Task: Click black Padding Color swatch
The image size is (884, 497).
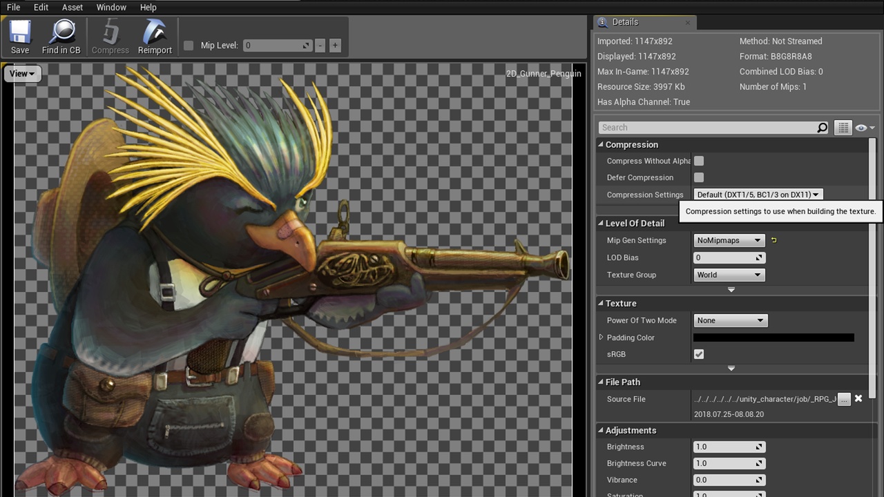Action: coord(773,338)
